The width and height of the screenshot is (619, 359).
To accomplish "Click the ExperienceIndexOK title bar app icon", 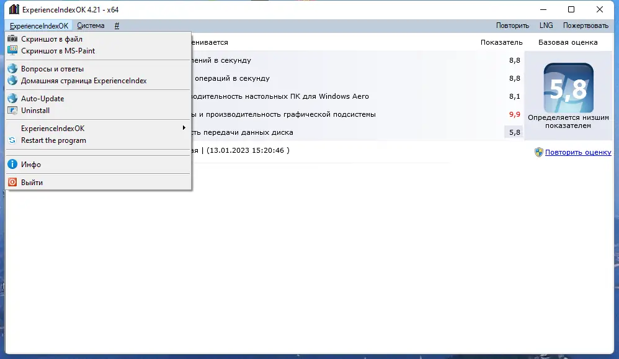I will (x=14, y=9).
